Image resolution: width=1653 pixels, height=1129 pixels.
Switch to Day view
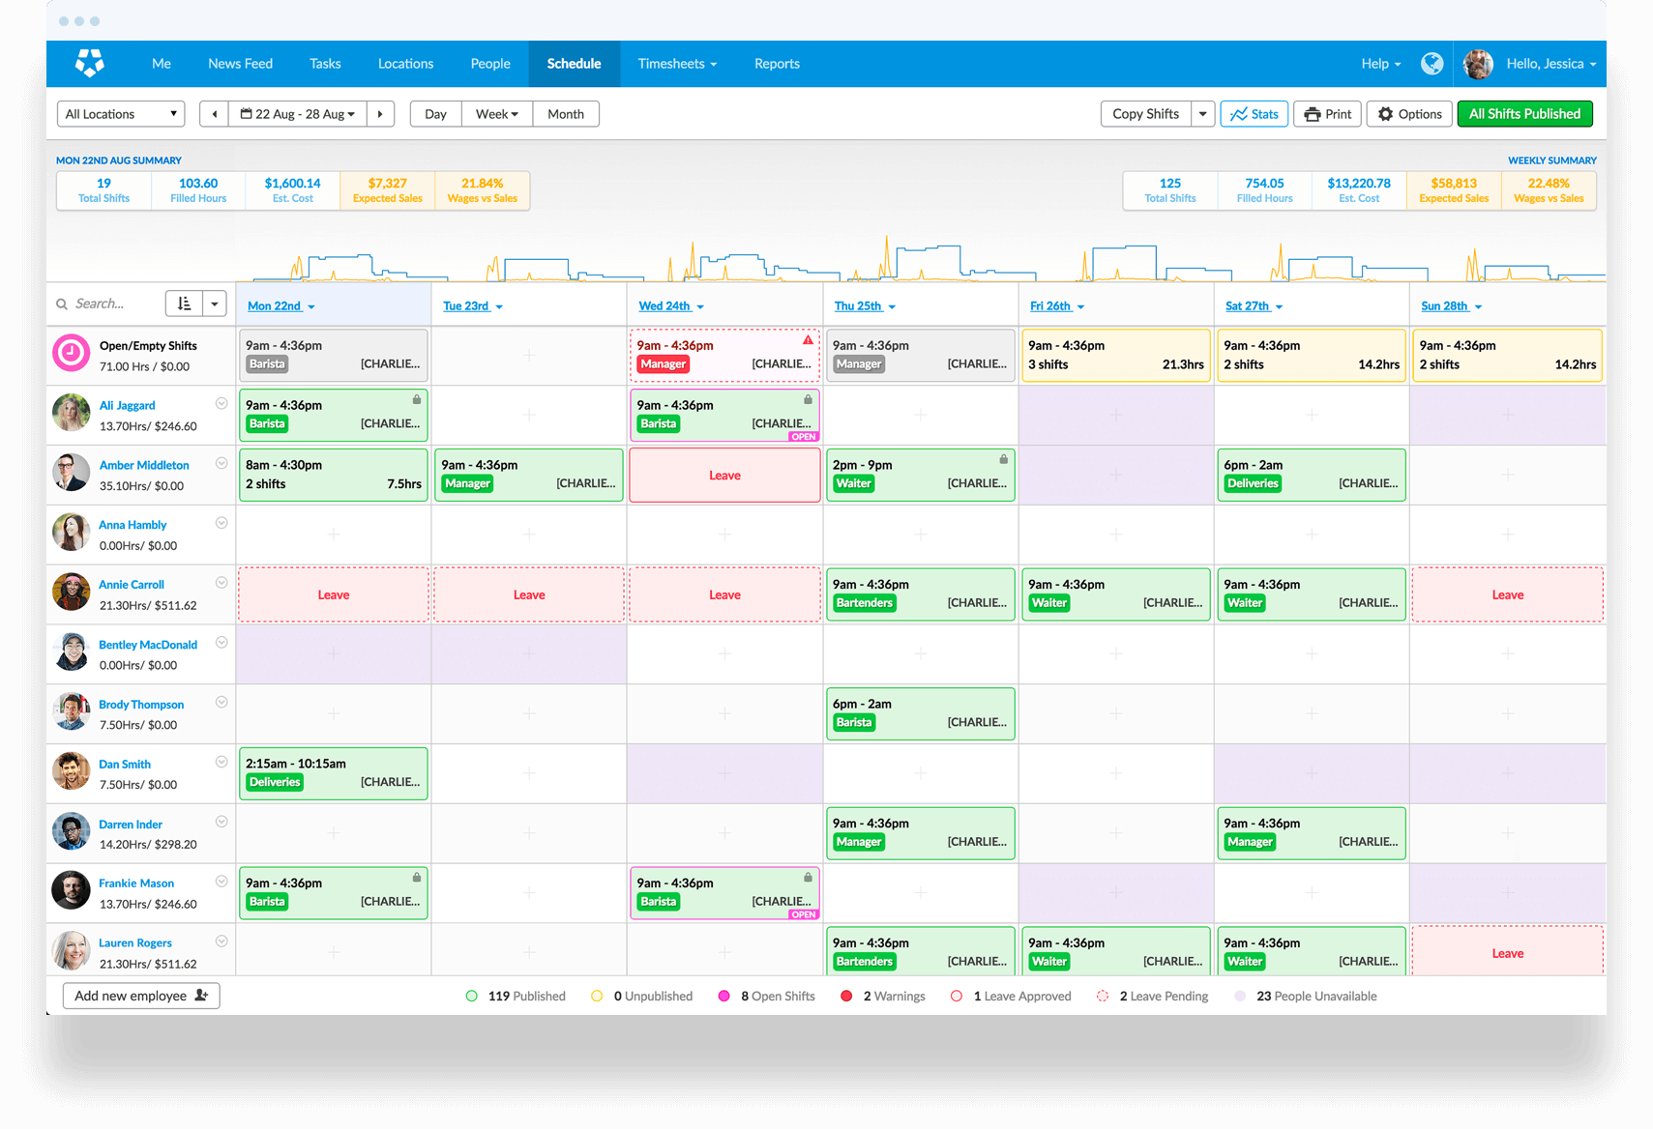(x=435, y=114)
